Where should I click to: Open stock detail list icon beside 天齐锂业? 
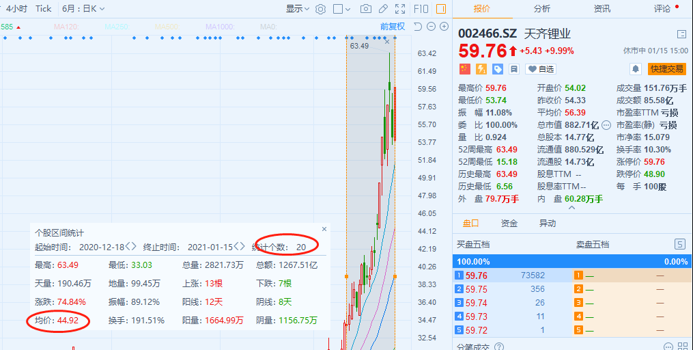tap(681, 34)
